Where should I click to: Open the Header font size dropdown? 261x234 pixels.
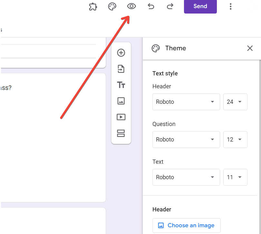(235, 102)
